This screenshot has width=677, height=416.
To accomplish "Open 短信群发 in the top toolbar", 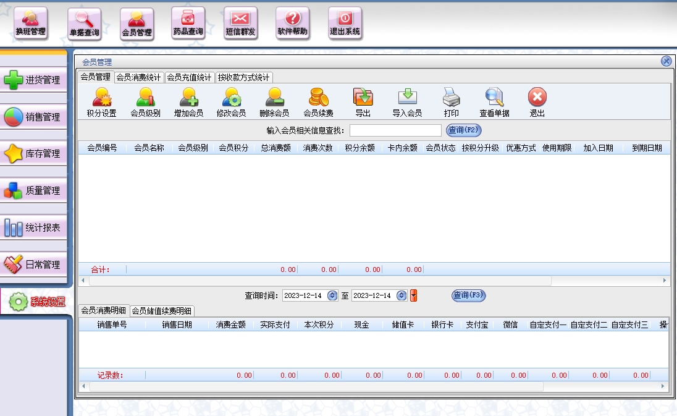I will pos(240,23).
